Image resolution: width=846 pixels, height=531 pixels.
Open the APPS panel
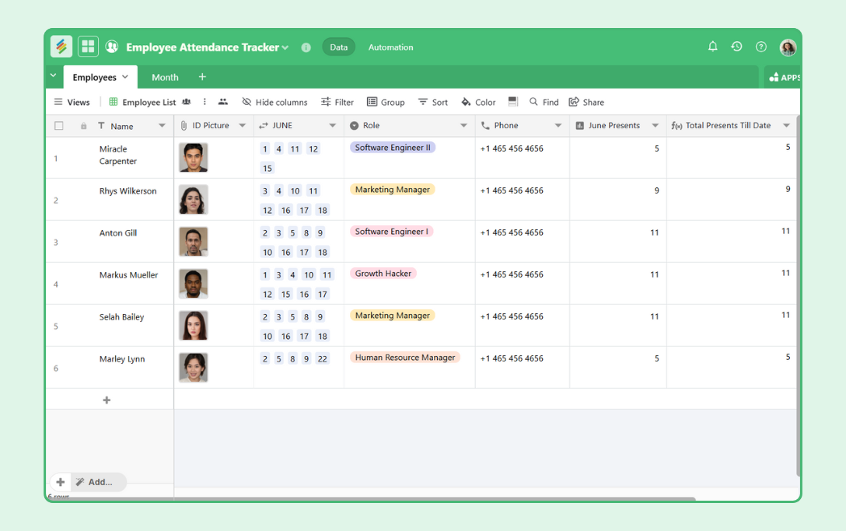point(784,77)
